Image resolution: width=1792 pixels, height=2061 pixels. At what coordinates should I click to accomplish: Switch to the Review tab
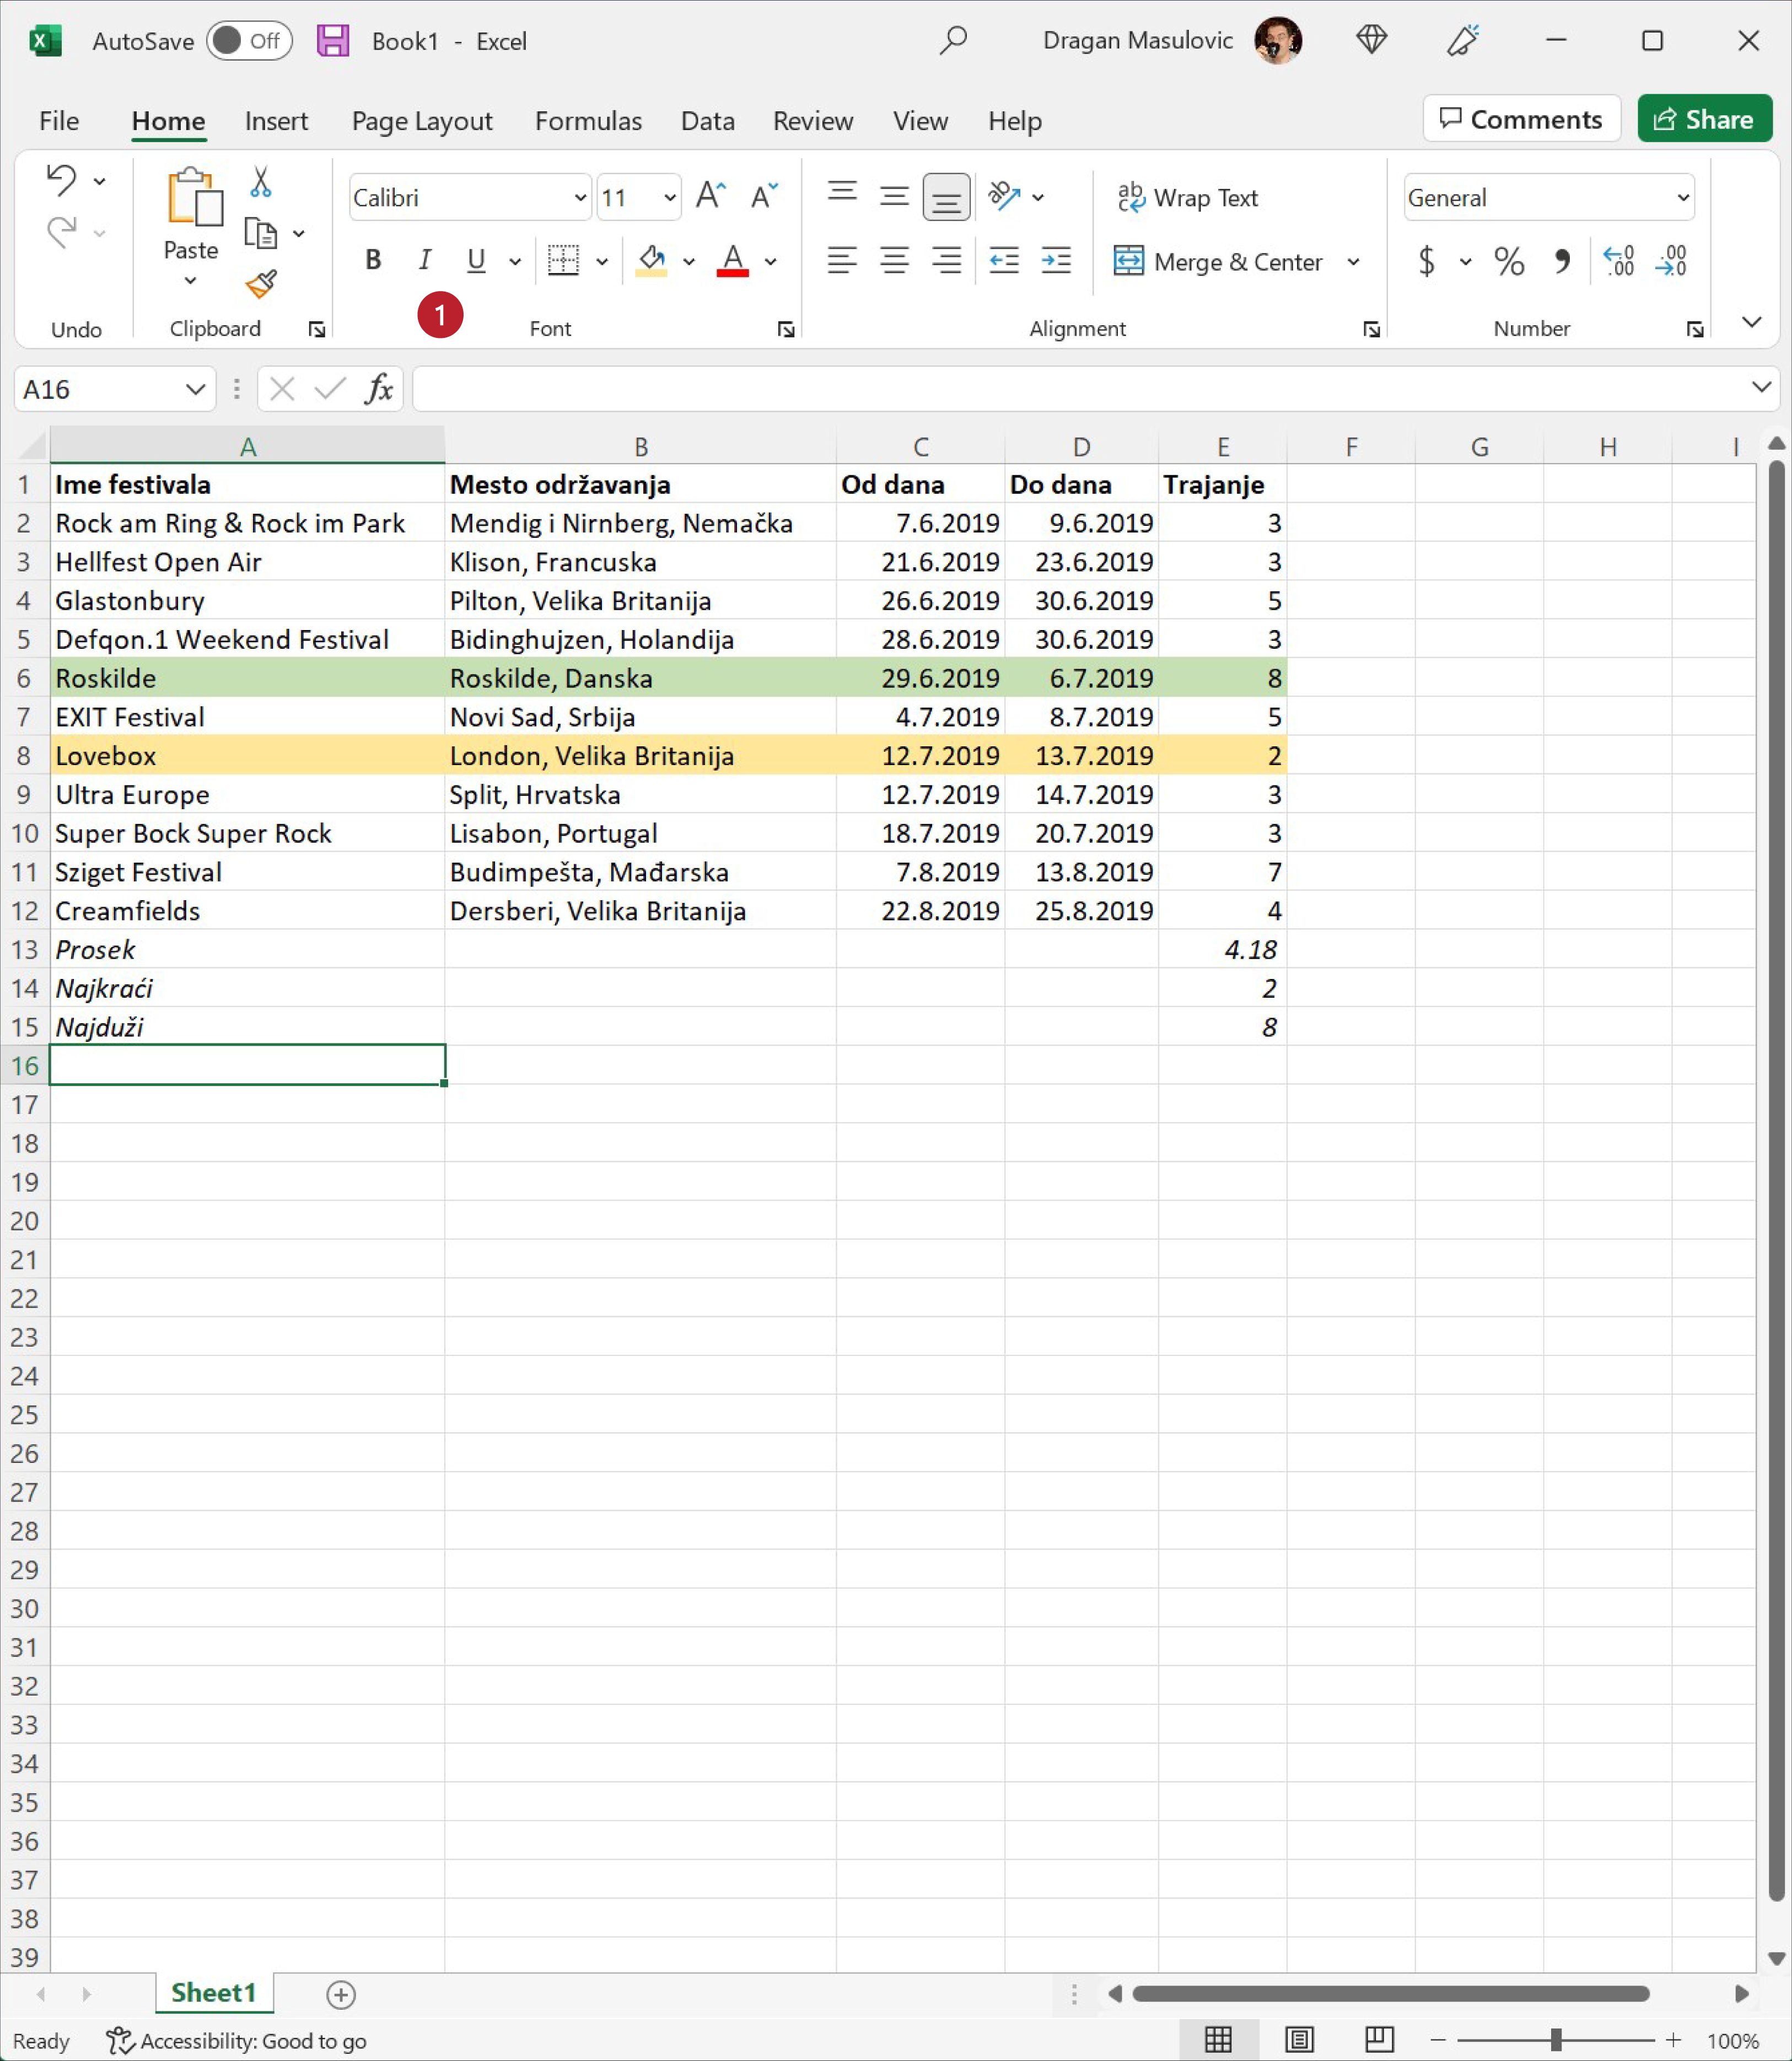(813, 121)
